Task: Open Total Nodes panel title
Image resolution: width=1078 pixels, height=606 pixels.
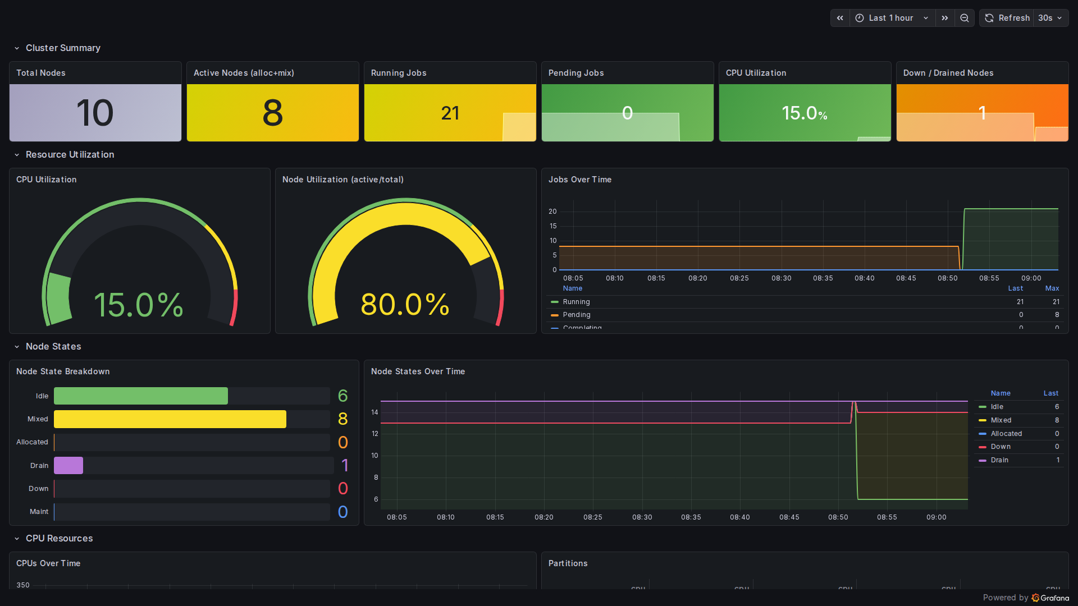Action: (x=41, y=73)
